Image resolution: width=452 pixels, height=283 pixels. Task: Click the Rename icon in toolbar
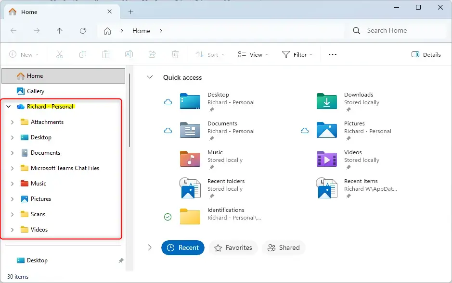tap(129, 54)
